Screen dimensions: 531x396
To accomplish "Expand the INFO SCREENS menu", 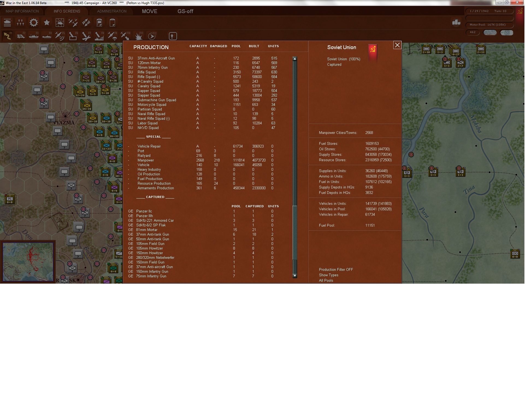I will 67,11.
